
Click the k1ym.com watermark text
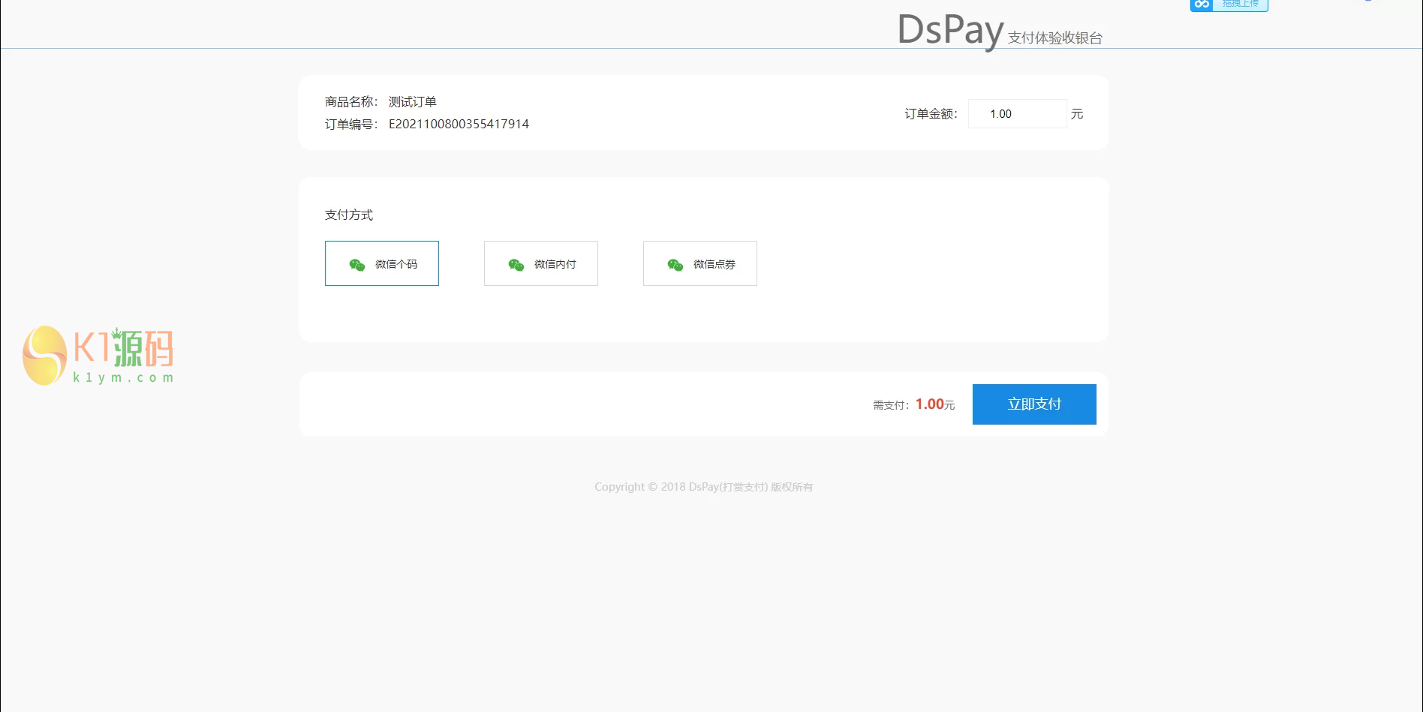click(x=123, y=377)
